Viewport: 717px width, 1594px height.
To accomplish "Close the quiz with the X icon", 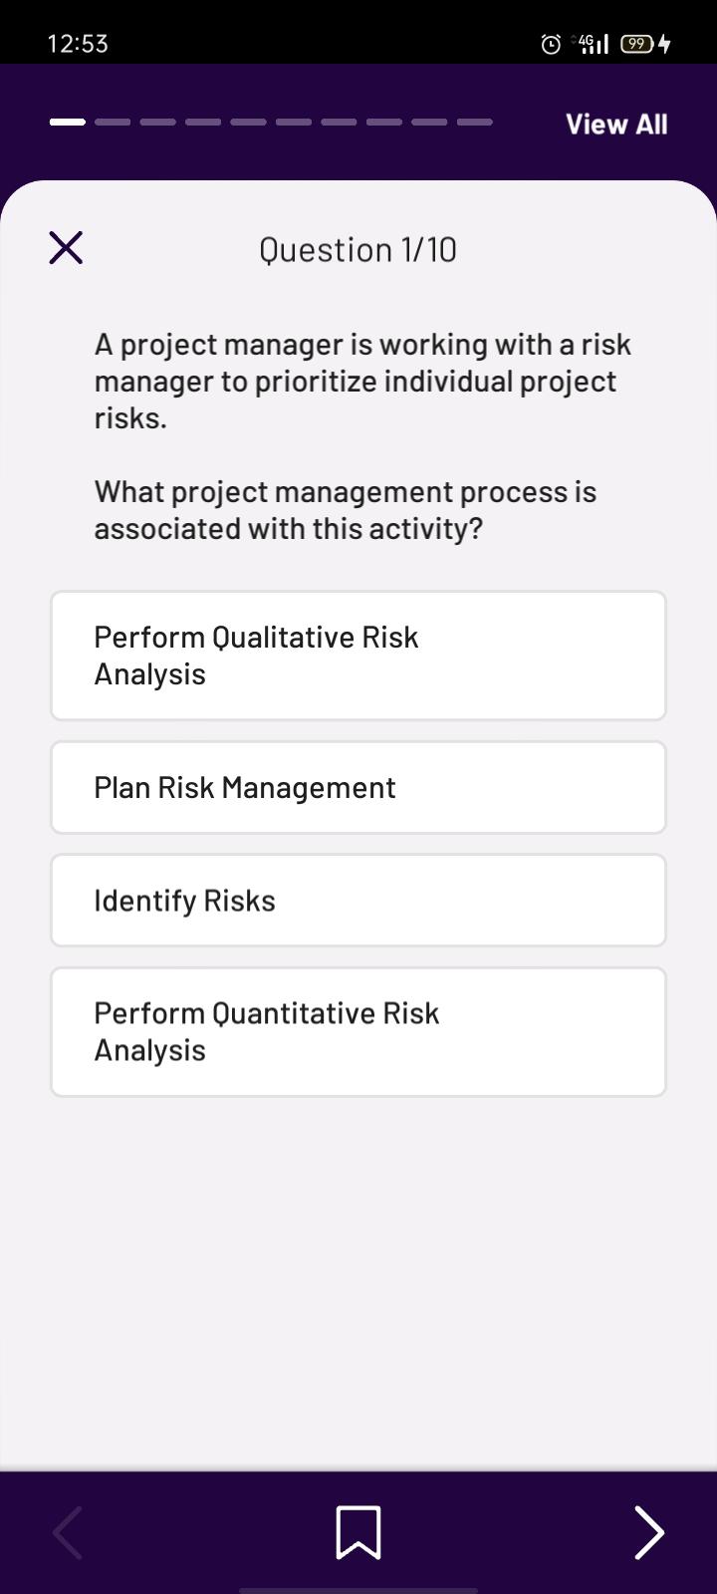I will point(66,248).
